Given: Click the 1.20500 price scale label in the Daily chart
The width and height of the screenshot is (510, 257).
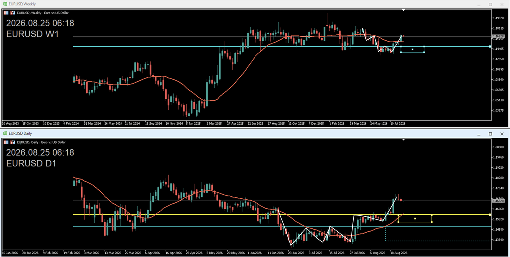Looking at the screenshot, I should 499,147.
